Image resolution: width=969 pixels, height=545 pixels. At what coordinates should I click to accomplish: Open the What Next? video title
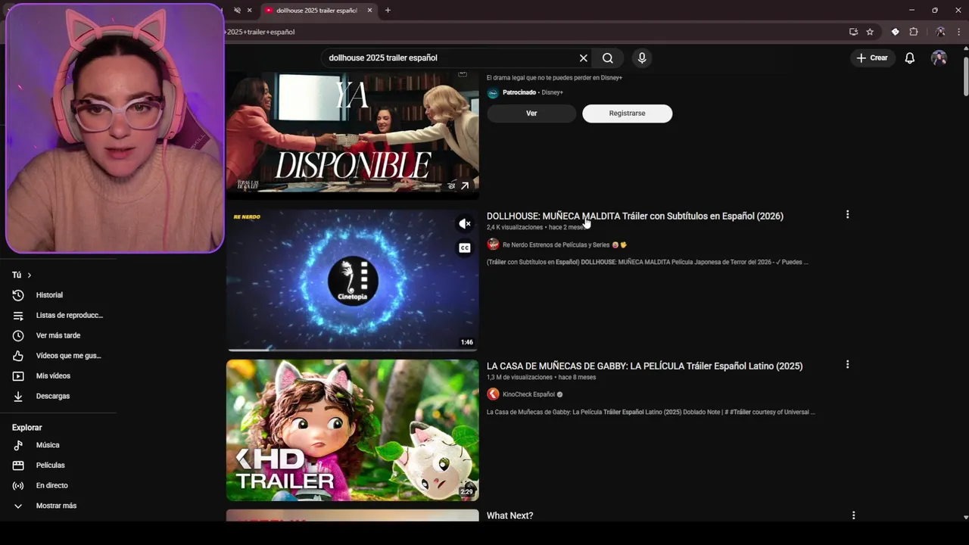click(509, 515)
